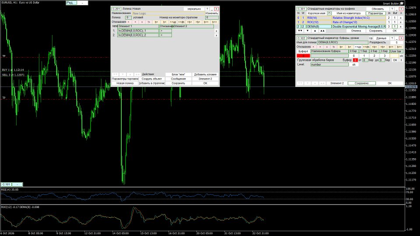
Task: Minimize the C.201 logic panel
Action: 212,9
